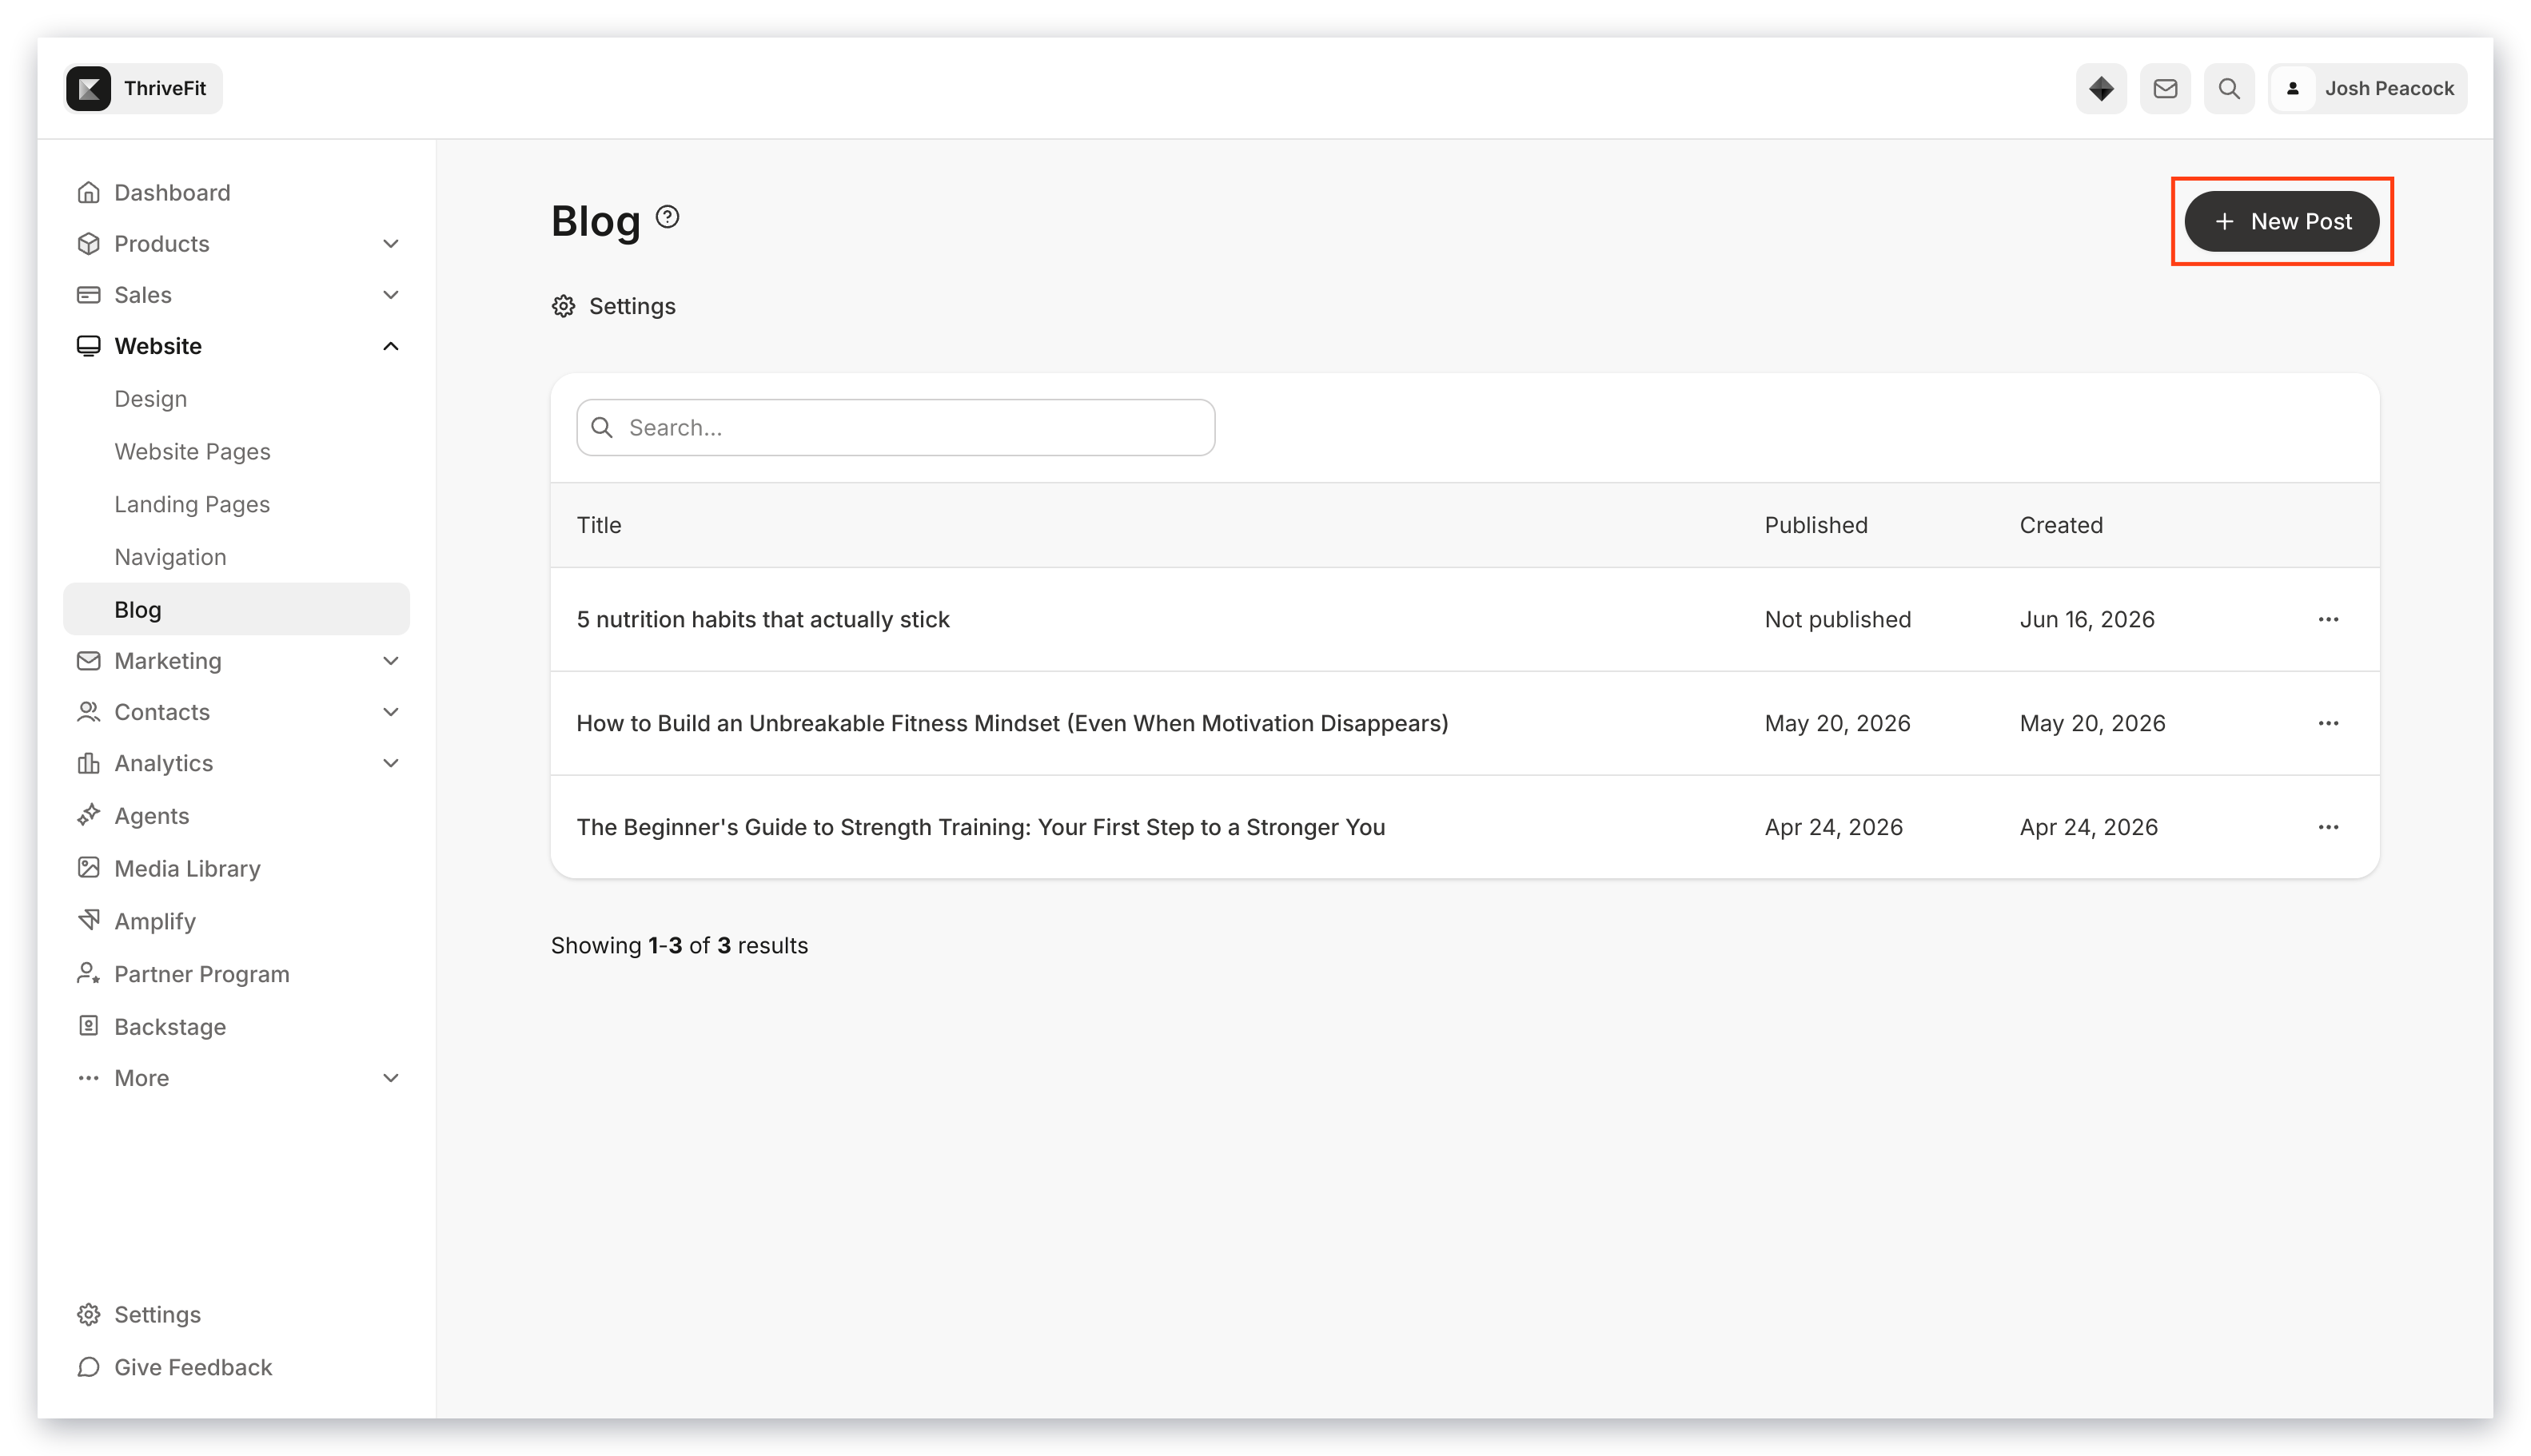Click the 'Jun 16, 2026' created date
This screenshot has width=2531, height=1456.
pos(2086,619)
